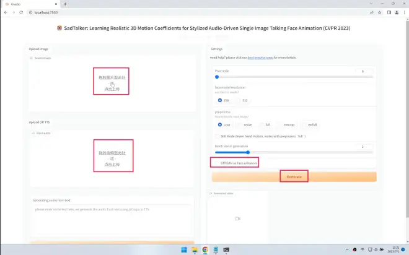The image size is (409, 255).
Task: Enable GFPGAN as Face enhancer checkbox
Action: [x=216, y=163]
